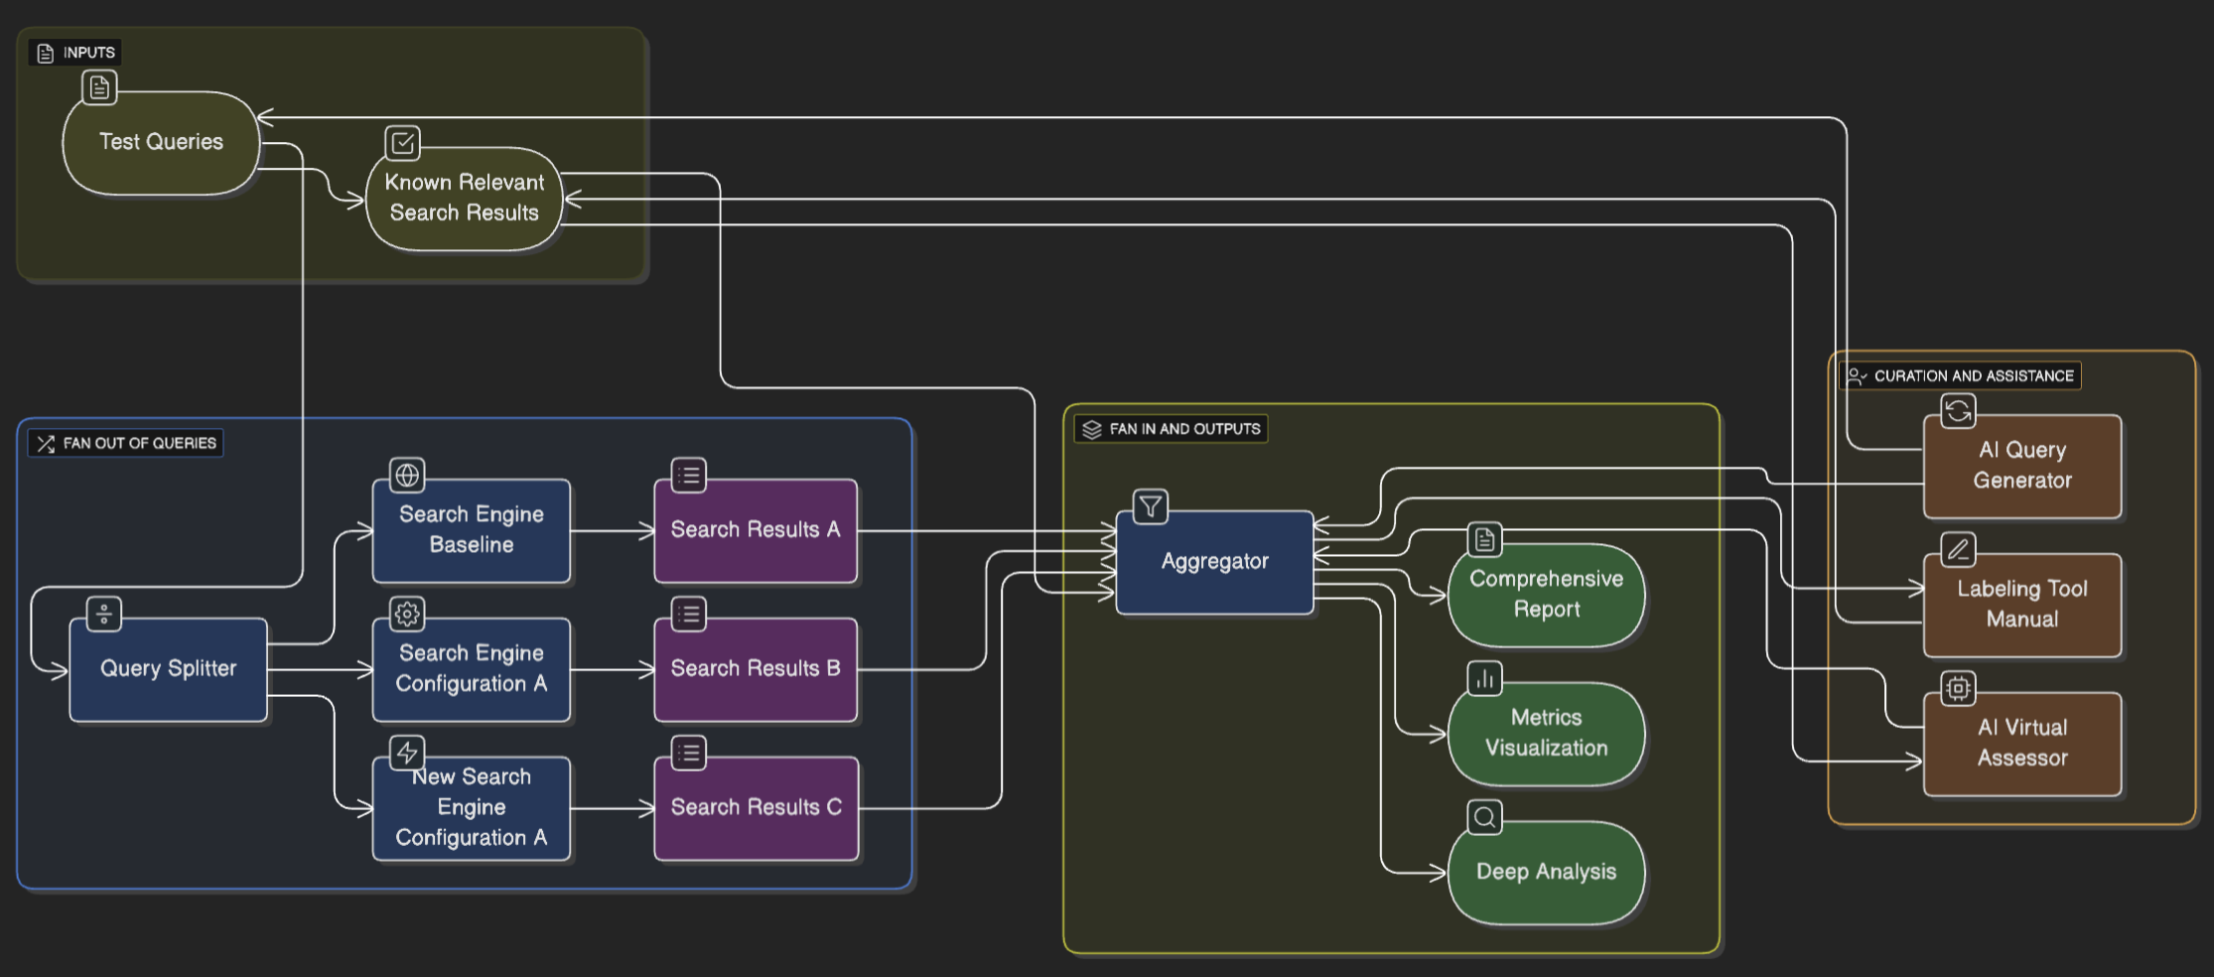Select the Known Relevant Search Results node
Screen dimensions: 2214x977
tap(464, 199)
